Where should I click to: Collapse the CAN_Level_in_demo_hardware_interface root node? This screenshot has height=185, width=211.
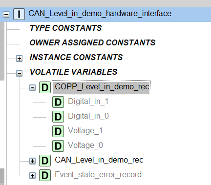6,15
